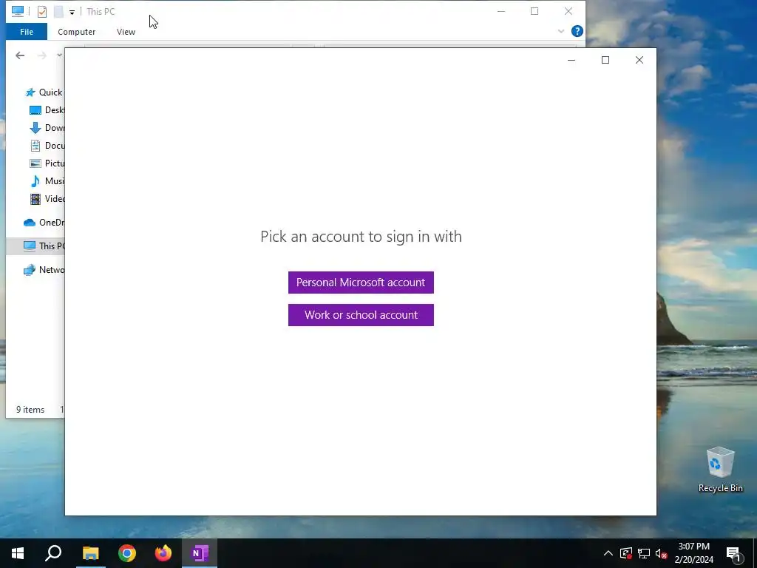
Task: Click the muted volume tray icon
Action: click(x=662, y=553)
